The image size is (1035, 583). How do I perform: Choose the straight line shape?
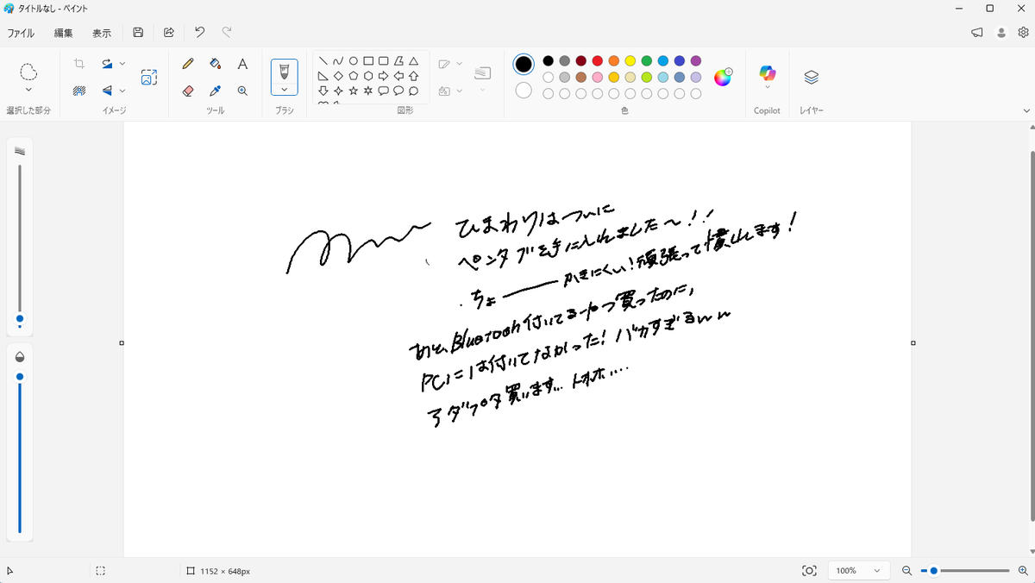click(x=323, y=61)
